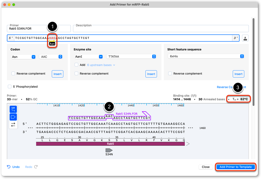Click the 30 Annealed bases text
The width and height of the screenshot is (261, 179).
point(212,99)
